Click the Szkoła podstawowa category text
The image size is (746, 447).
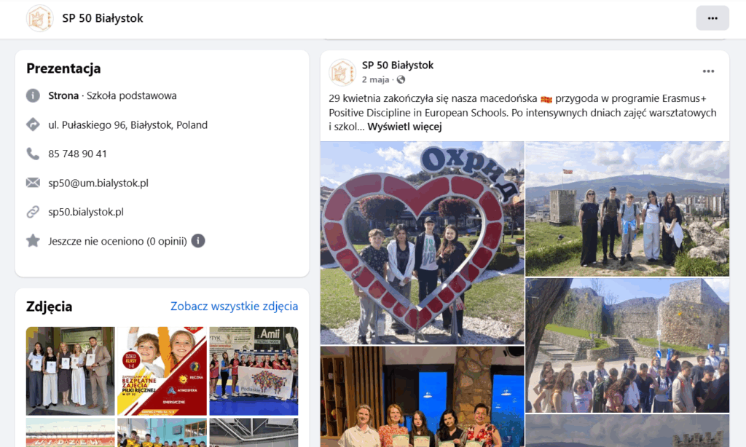(x=131, y=95)
